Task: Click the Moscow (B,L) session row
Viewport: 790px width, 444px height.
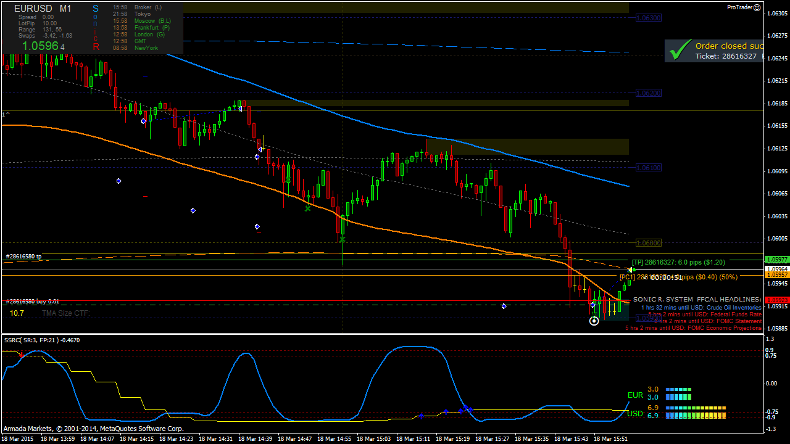Action: point(142,21)
